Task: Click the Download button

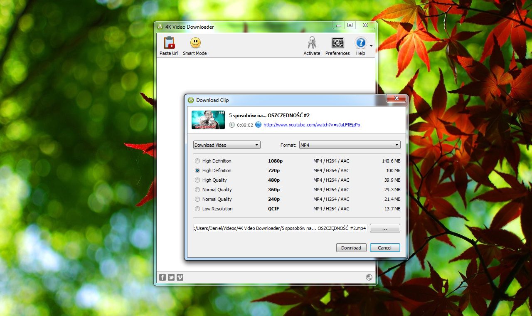Action: (351, 248)
